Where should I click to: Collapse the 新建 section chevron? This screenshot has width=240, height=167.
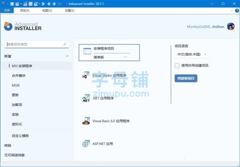coord(67,56)
